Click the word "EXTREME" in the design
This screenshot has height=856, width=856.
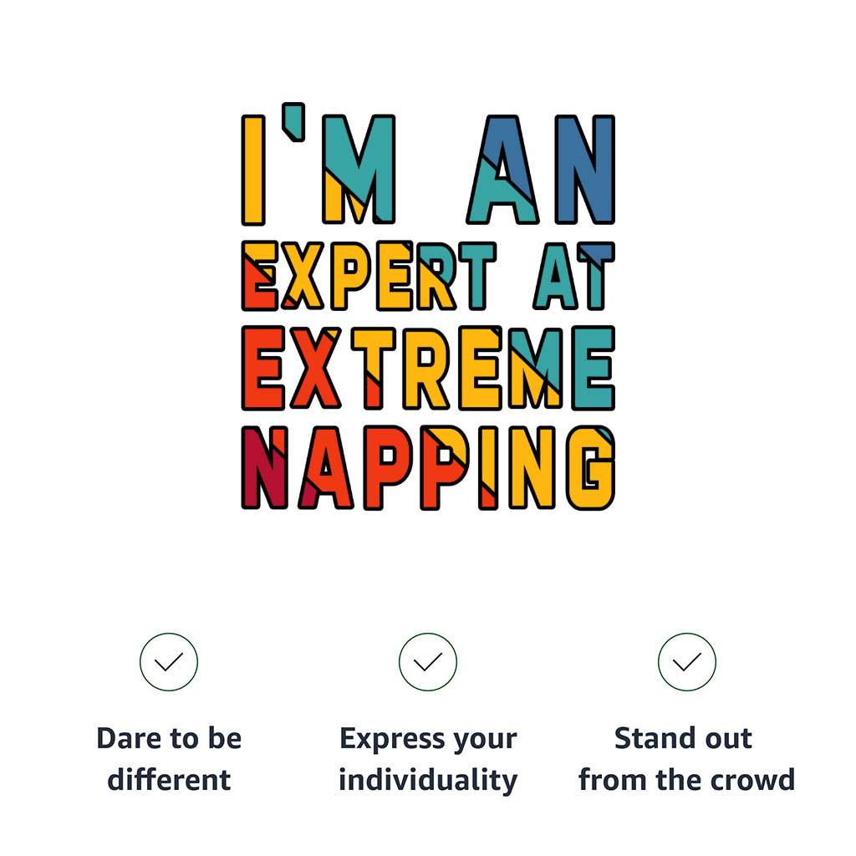[428, 368]
